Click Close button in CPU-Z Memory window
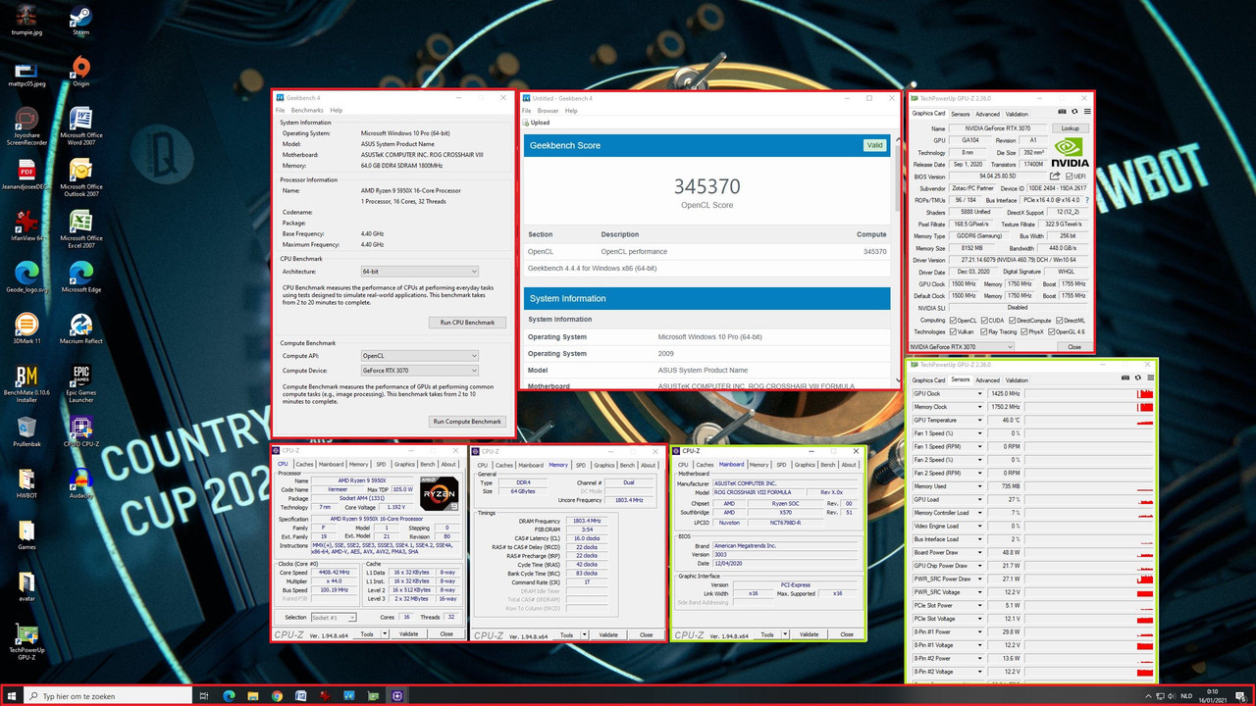Viewport: 1256px width, 706px height. pyautogui.click(x=646, y=634)
